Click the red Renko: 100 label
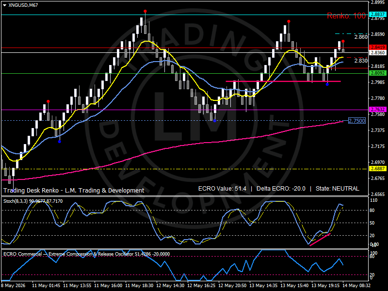This screenshot has width=388, height=291. pyautogui.click(x=346, y=16)
